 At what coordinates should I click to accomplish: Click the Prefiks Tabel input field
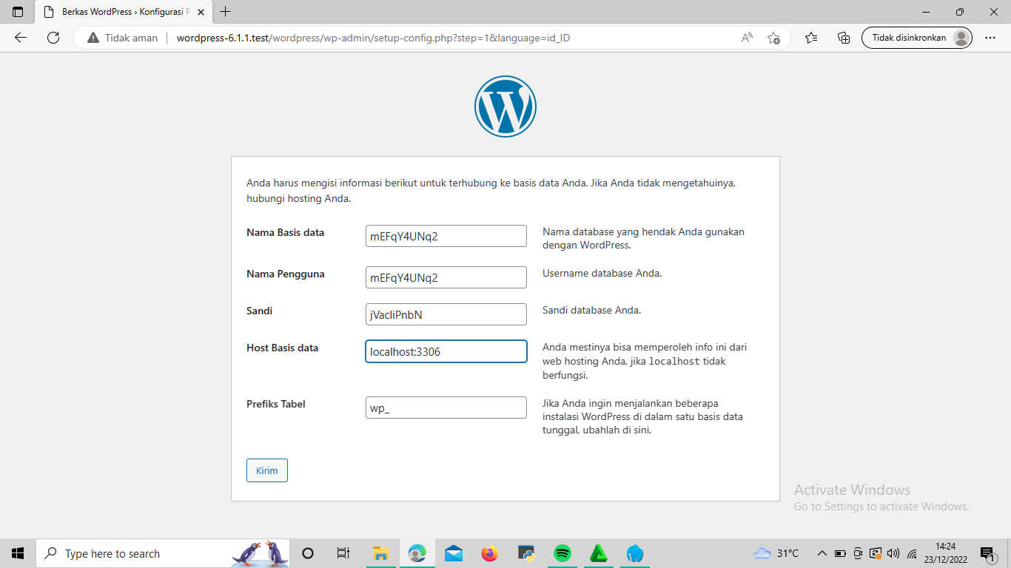pyautogui.click(x=446, y=408)
